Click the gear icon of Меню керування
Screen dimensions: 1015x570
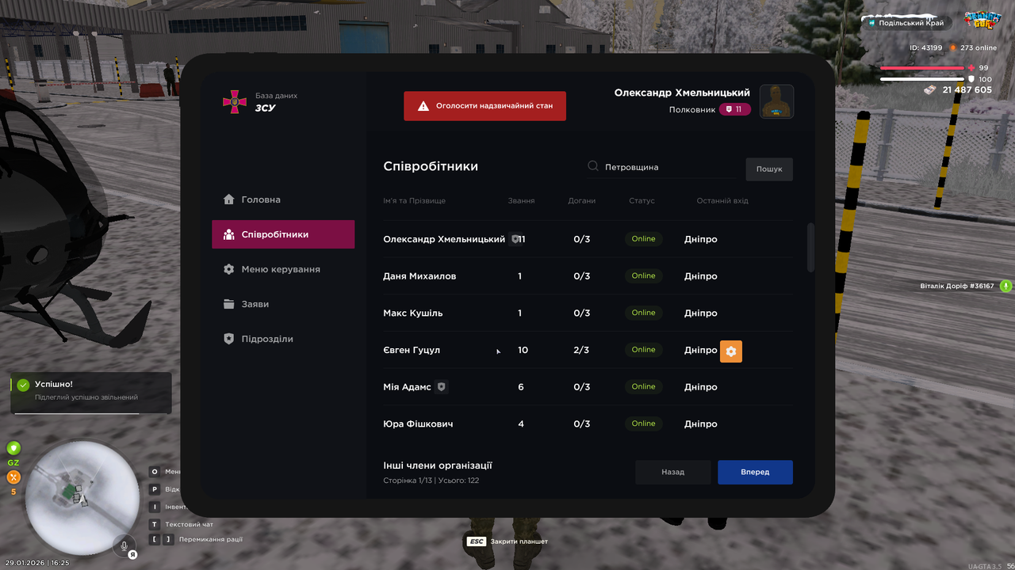(229, 269)
